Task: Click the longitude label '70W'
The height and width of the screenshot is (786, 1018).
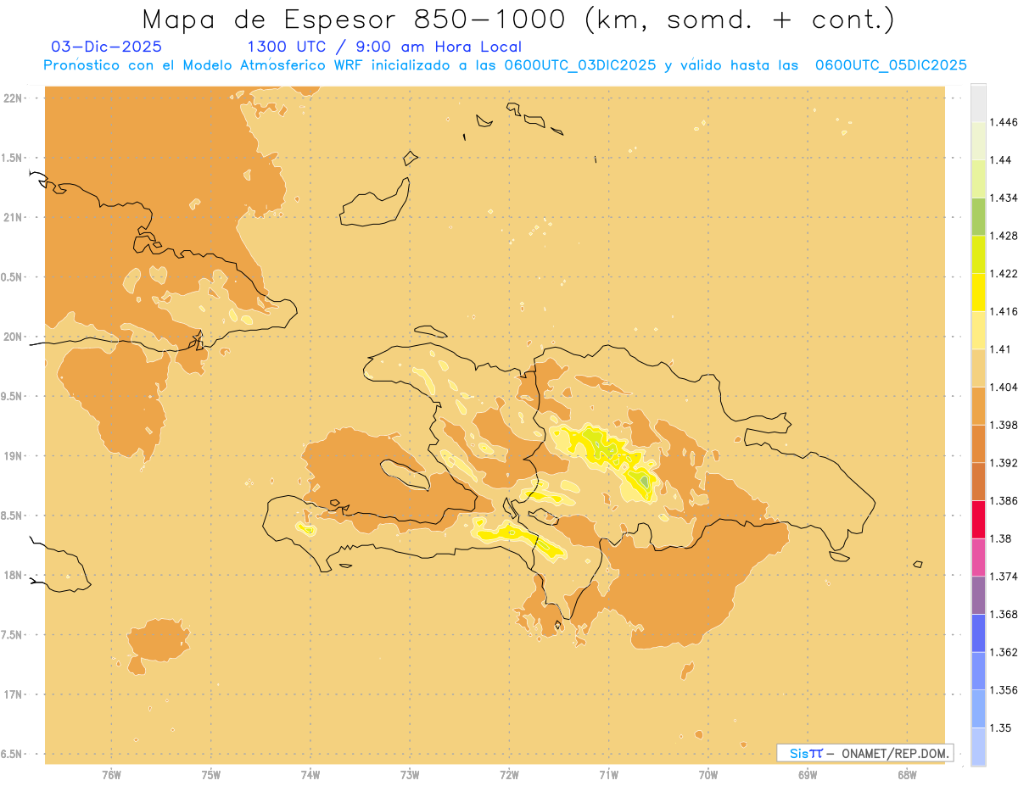Action: 708,775
